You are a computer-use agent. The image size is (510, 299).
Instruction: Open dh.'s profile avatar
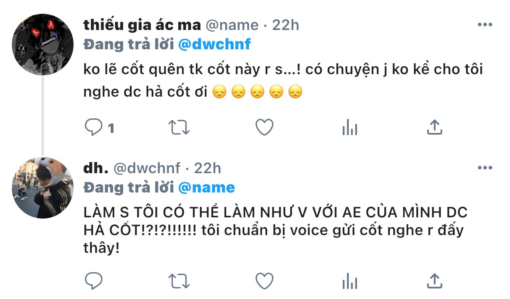[43, 188]
